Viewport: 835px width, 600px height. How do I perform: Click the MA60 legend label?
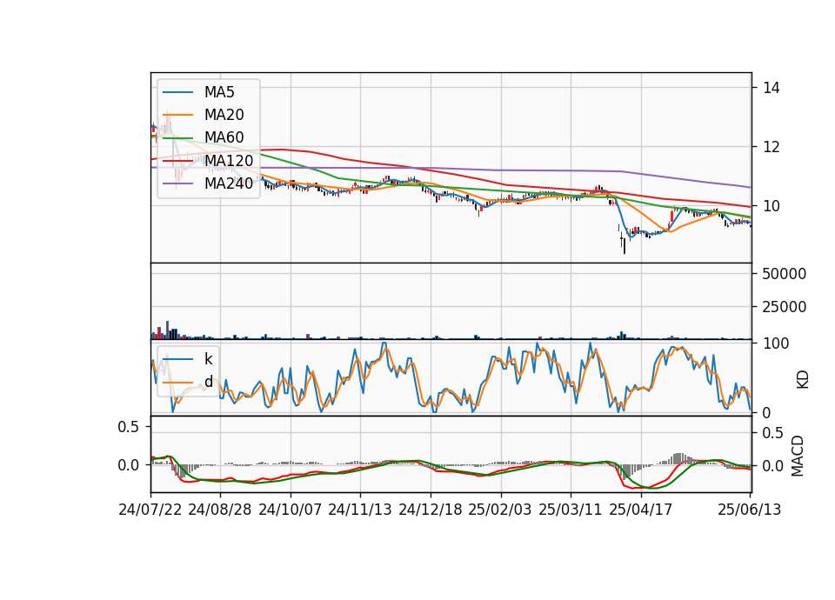(224, 137)
